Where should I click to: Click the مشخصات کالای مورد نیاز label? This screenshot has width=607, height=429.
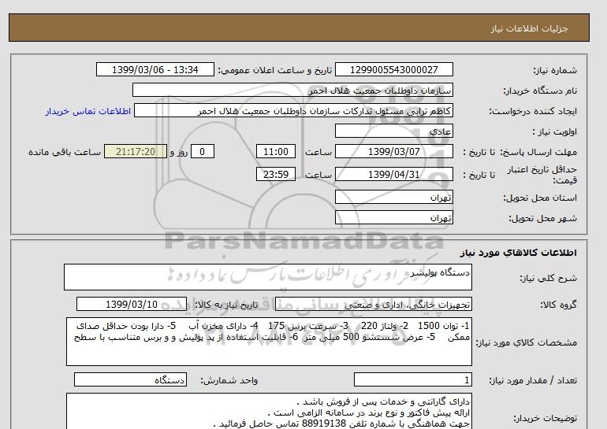526,342
